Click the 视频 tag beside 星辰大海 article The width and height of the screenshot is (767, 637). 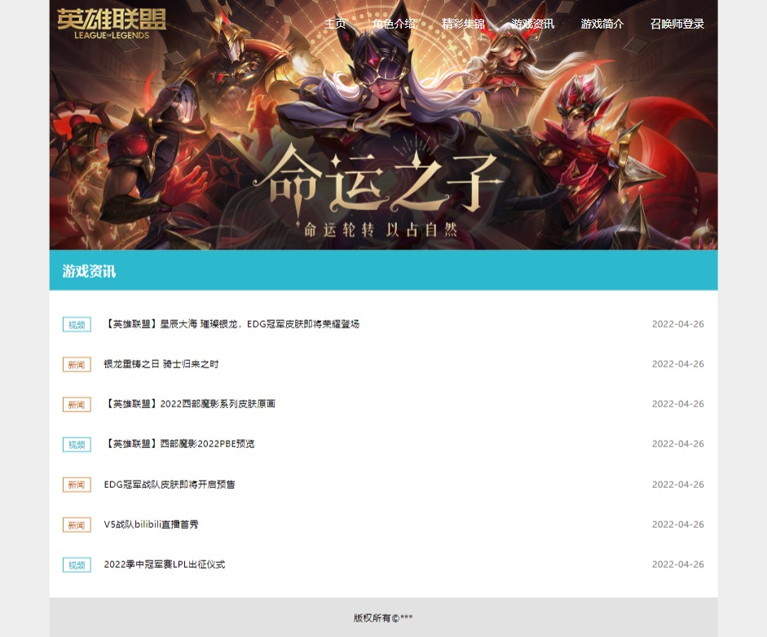(77, 324)
